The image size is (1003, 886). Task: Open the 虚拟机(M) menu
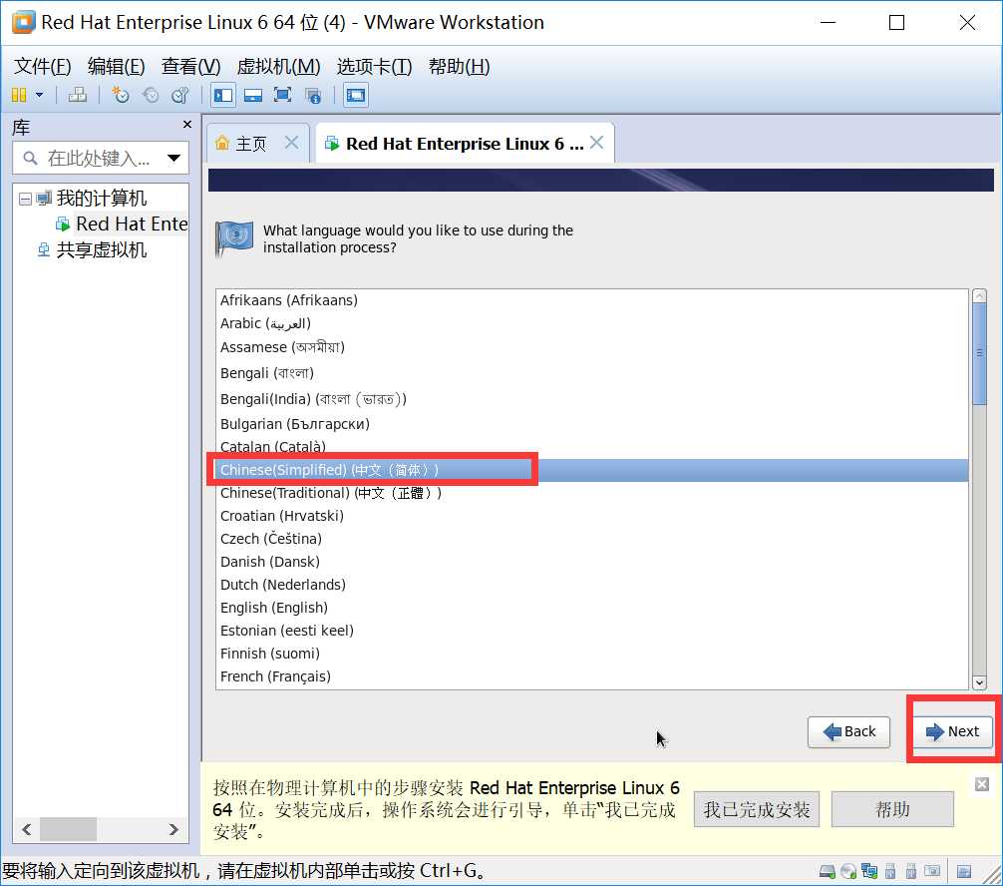(x=278, y=66)
